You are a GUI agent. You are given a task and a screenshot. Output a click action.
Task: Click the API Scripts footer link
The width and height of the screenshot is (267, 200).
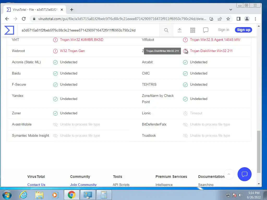click(x=121, y=185)
